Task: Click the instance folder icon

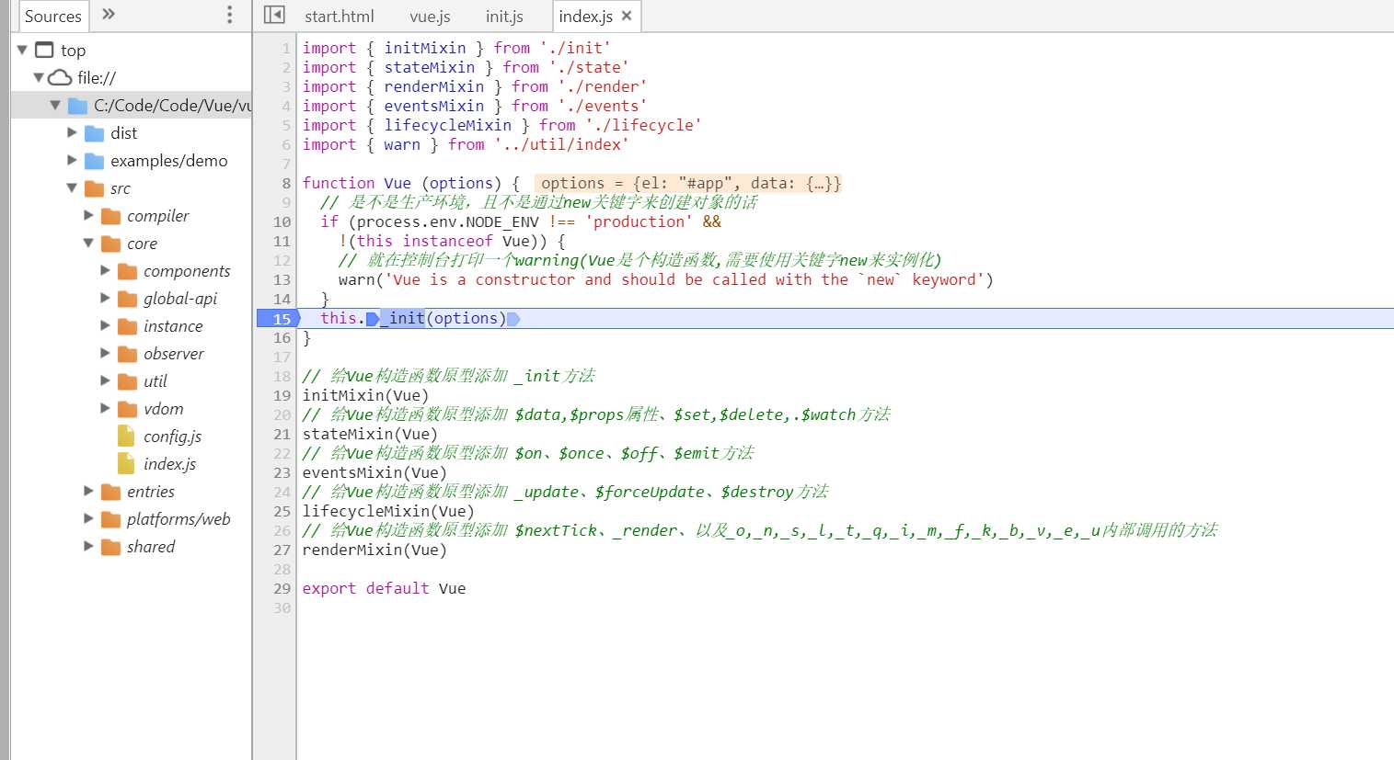Action: pyautogui.click(x=127, y=326)
